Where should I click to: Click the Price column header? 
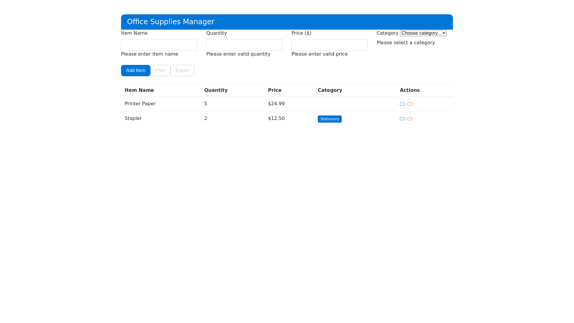(274, 90)
